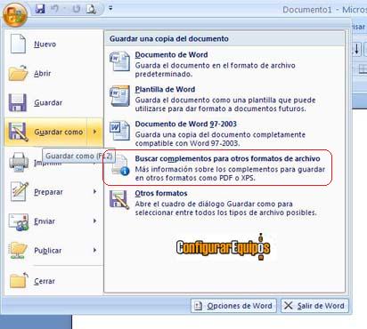The height and width of the screenshot is (329, 367).
Task: Click the blank page icon beside Nuevo
Action: coord(18,44)
